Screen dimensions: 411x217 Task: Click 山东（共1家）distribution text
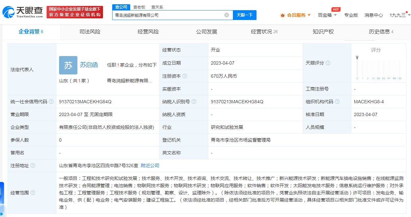pyautogui.click(x=74, y=81)
